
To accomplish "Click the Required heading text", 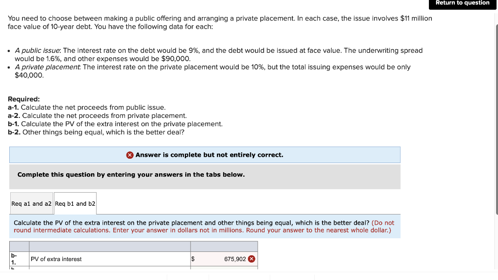I will (24, 99).
